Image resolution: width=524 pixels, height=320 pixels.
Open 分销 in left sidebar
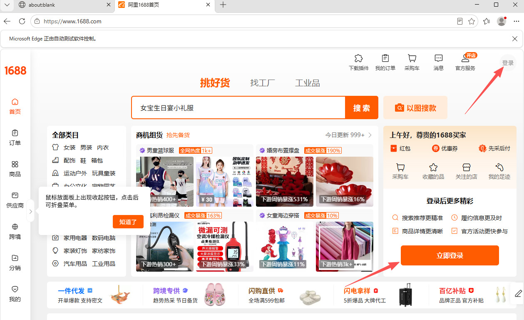[15, 263]
